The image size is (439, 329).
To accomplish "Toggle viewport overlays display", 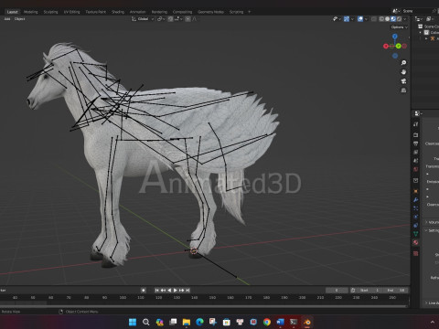I will click(360, 19).
